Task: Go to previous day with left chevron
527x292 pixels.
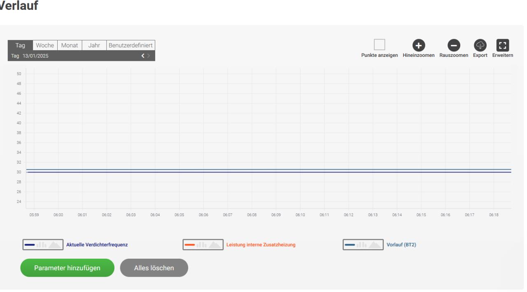Action: (x=143, y=56)
